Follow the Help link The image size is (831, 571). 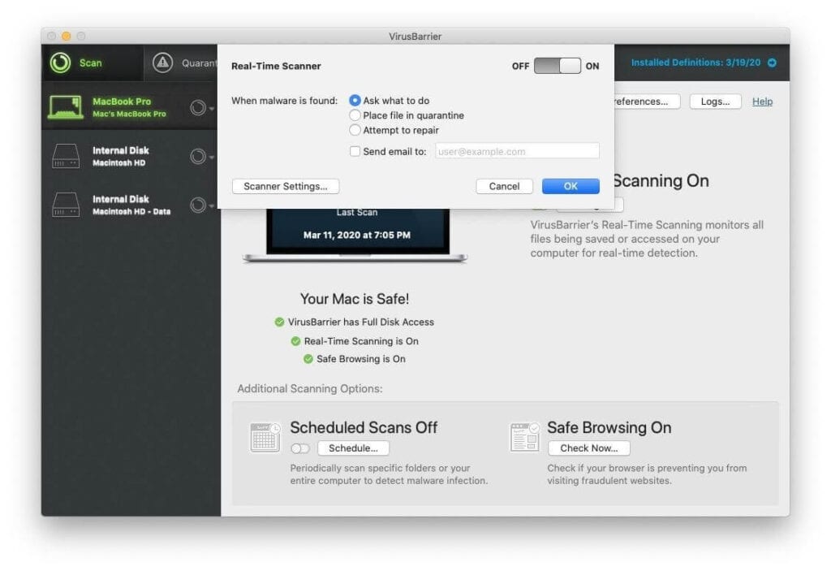762,102
